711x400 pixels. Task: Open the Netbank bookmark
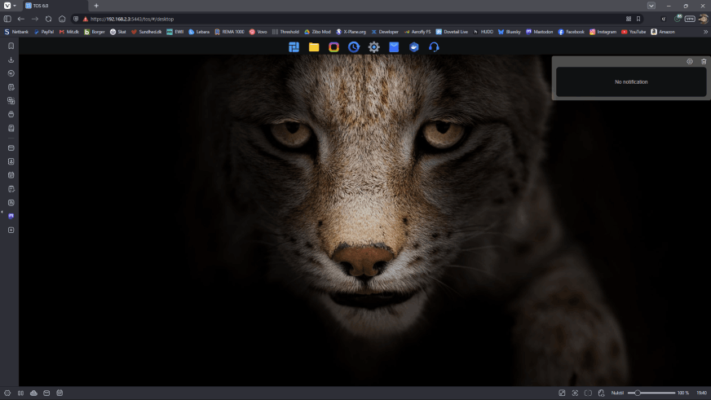click(16, 32)
